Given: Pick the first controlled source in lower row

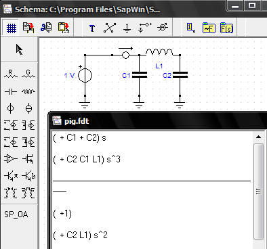Looking at the screenshot, I should click(10, 142).
